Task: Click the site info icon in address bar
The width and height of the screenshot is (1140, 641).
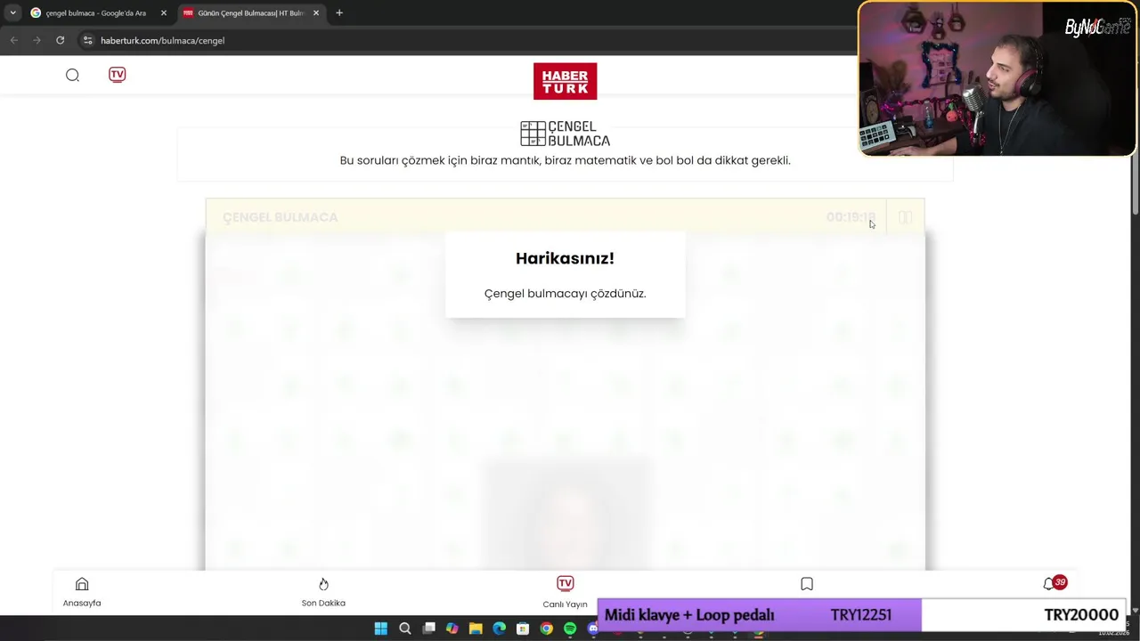Action: coord(87,40)
